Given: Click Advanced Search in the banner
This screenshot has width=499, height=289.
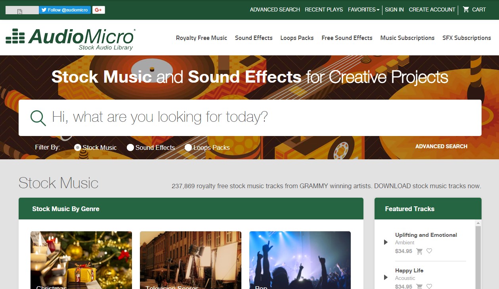Looking at the screenshot, I should [x=441, y=146].
